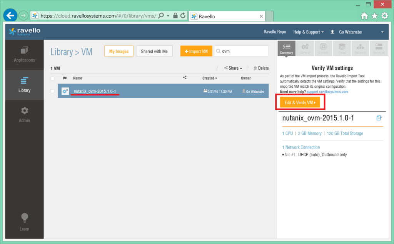394x244 pixels.
Task: Open Admin settings in the sidebar
Action: [x=24, y=115]
